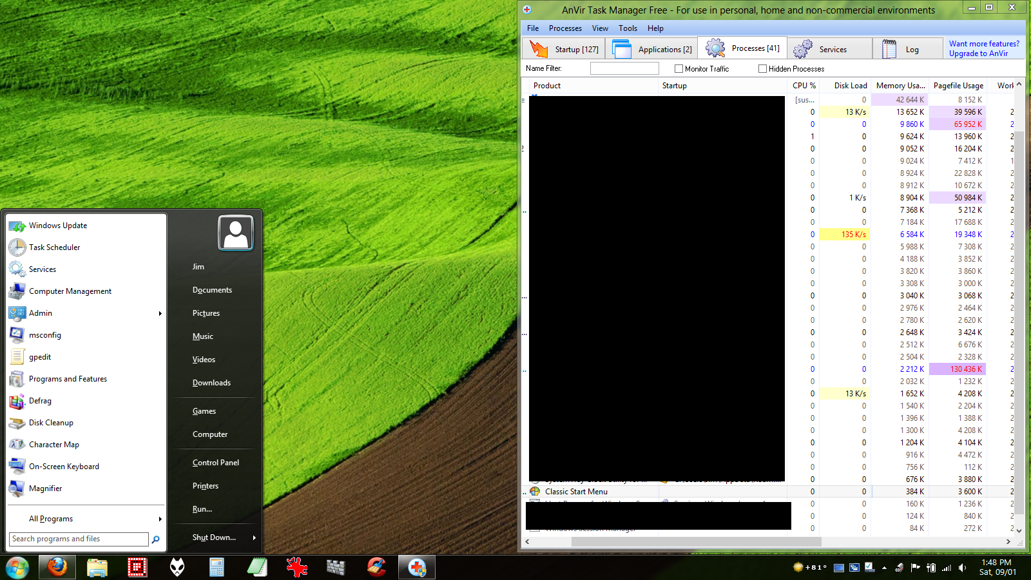Open CCleaner from the taskbar
The height and width of the screenshot is (580, 1031).
tap(377, 567)
